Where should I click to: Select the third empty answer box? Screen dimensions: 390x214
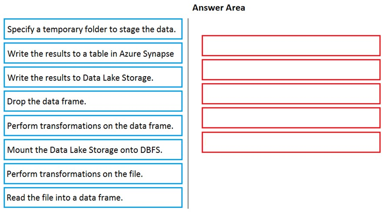tap(291, 94)
